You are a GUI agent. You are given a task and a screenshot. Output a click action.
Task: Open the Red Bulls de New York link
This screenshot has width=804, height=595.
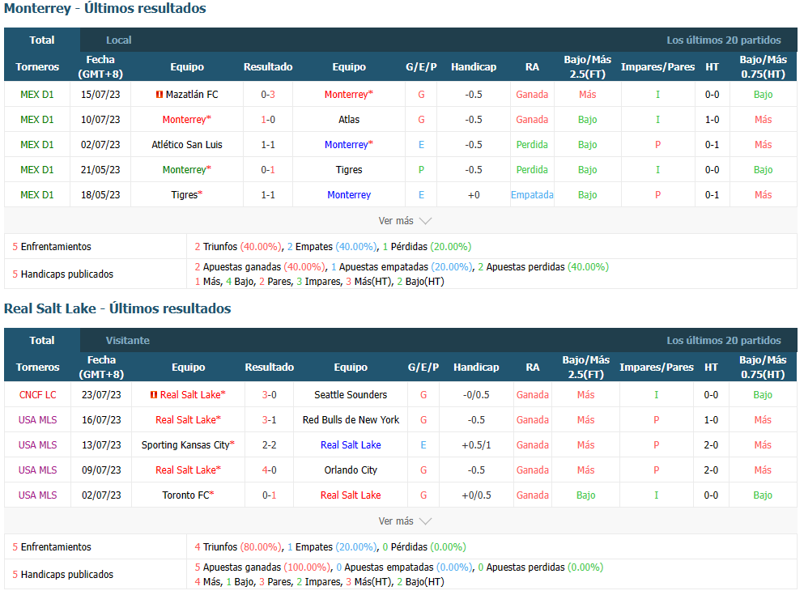coord(351,419)
